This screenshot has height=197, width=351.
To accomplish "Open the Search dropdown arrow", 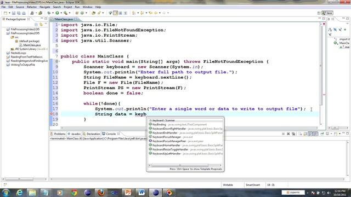I will coord(103,13).
